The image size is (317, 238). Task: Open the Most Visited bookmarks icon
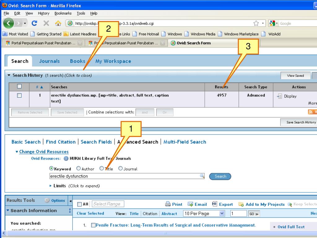click(5, 34)
